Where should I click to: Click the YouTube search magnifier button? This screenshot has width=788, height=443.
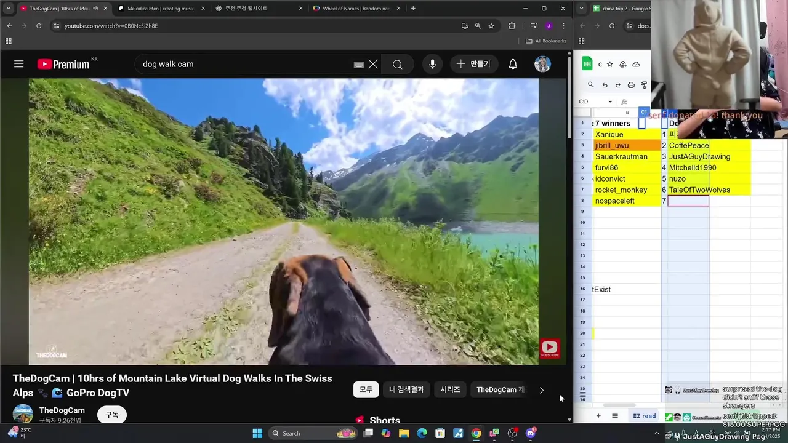click(x=398, y=64)
